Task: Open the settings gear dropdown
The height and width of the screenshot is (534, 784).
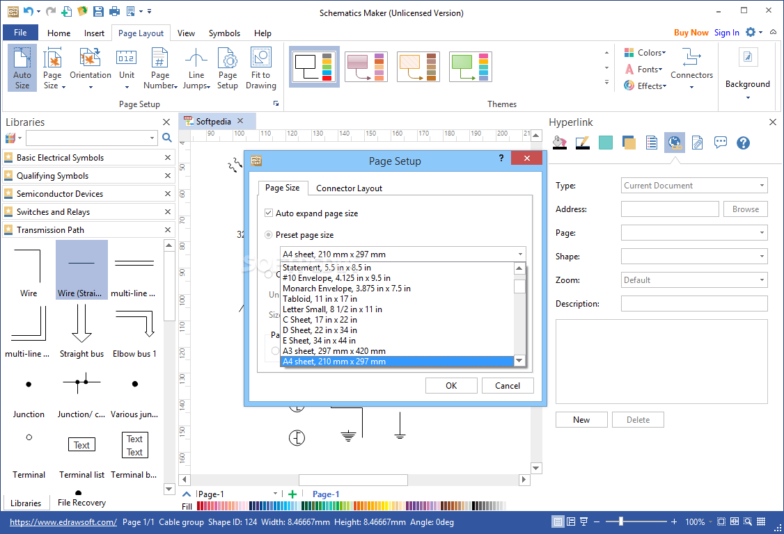Action: pyautogui.click(x=753, y=32)
